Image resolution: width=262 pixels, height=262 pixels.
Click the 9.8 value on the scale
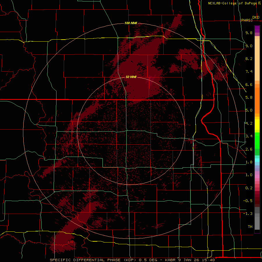[249, 33]
